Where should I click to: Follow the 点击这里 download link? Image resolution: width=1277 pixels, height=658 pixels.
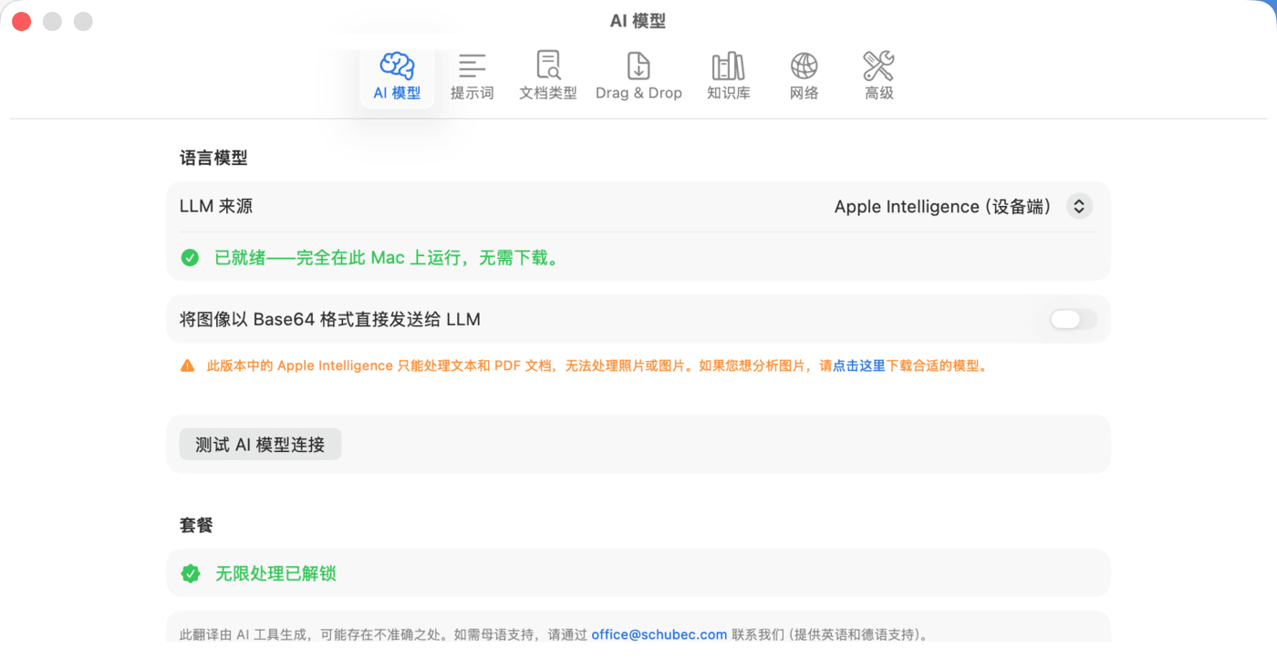point(858,366)
